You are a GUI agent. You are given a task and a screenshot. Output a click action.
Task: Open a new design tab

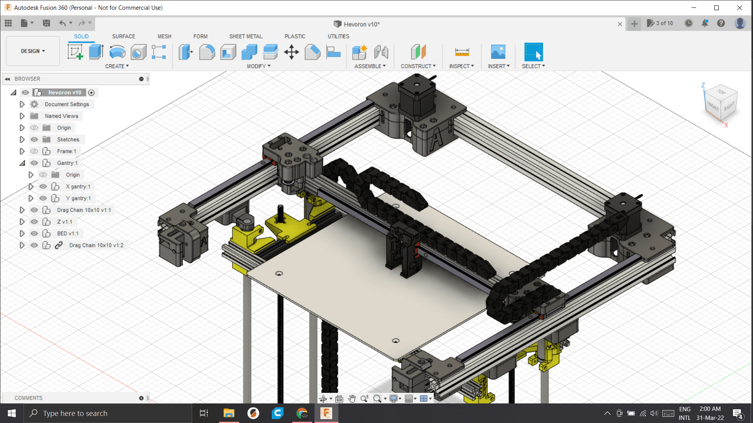634,24
